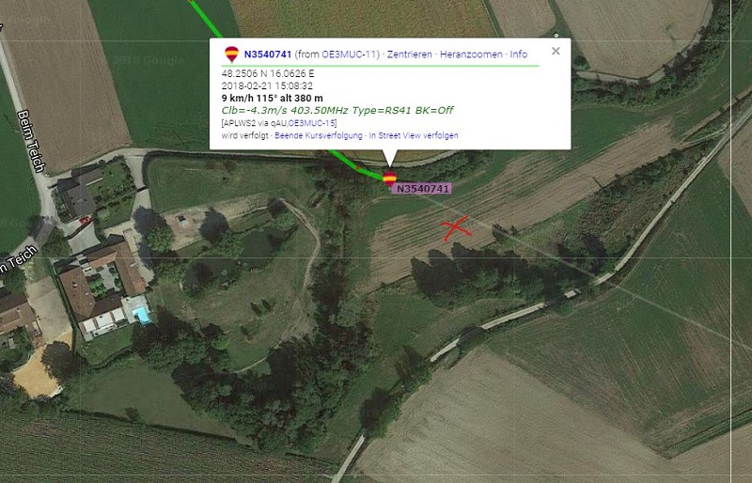The height and width of the screenshot is (483, 752).
Task: Click the balloon marker on the map
Action: click(389, 179)
